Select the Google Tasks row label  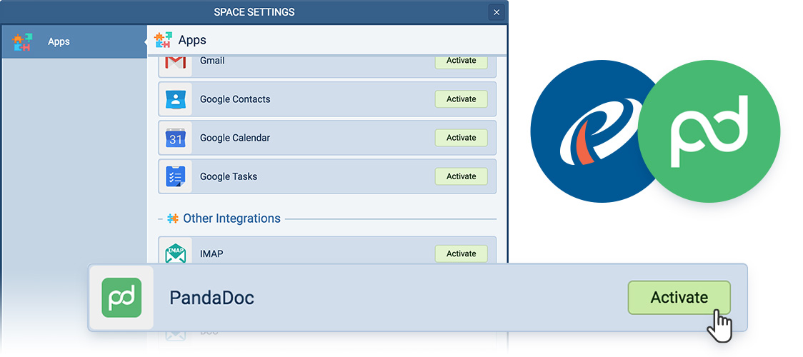click(x=229, y=176)
